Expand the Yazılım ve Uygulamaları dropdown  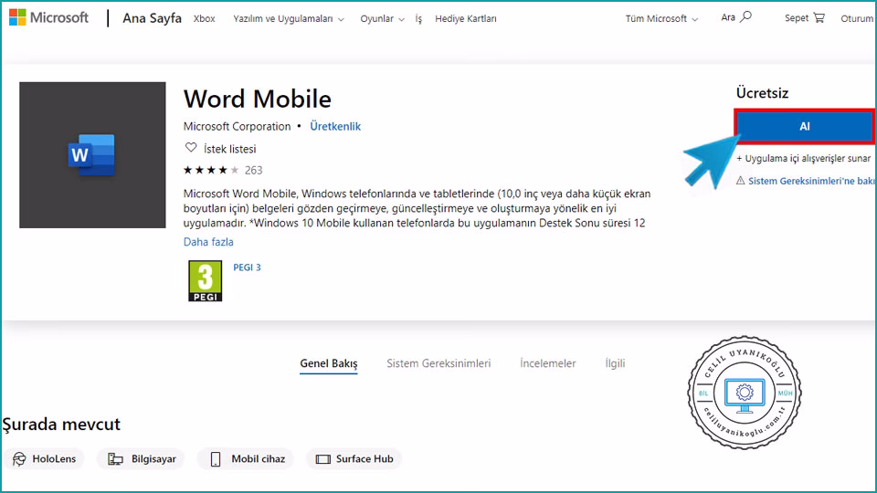tap(289, 18)
